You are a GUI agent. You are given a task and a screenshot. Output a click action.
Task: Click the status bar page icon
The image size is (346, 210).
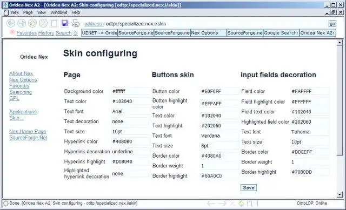click(x=249, y=203)
